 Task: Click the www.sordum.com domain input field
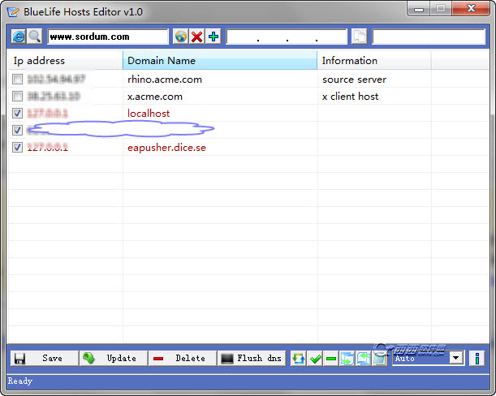coord(107,37)
